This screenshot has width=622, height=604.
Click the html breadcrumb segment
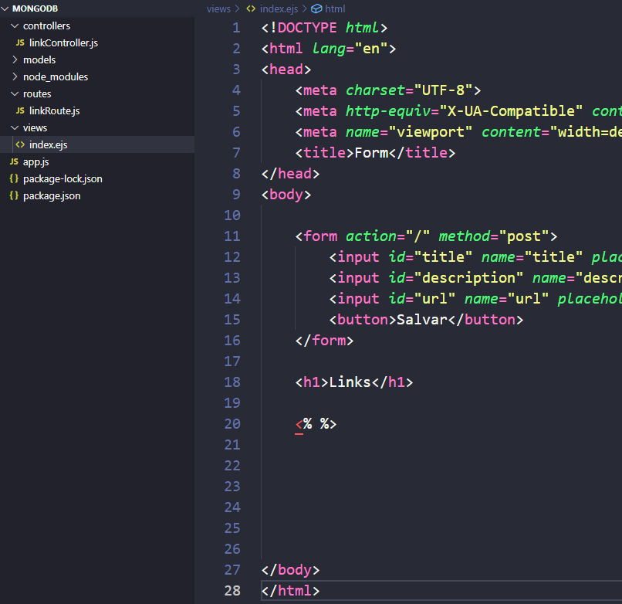[x=335, y=8]
